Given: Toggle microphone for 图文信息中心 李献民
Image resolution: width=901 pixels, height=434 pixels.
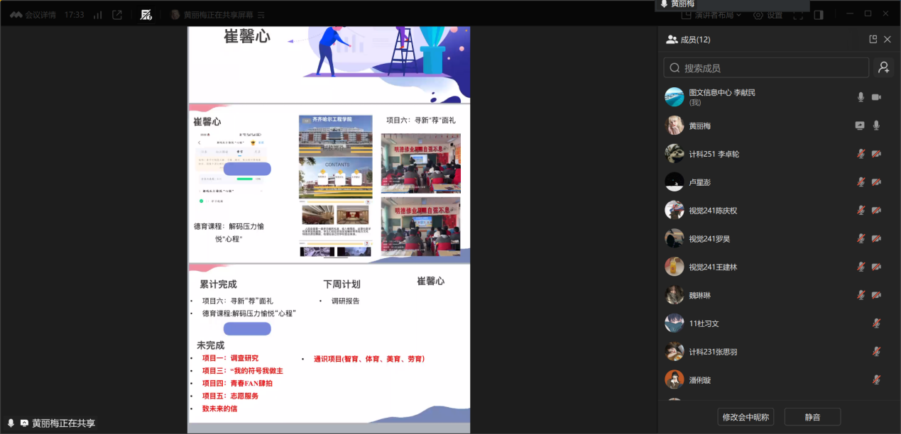Looking at the screenshot, I should [861, 97].
